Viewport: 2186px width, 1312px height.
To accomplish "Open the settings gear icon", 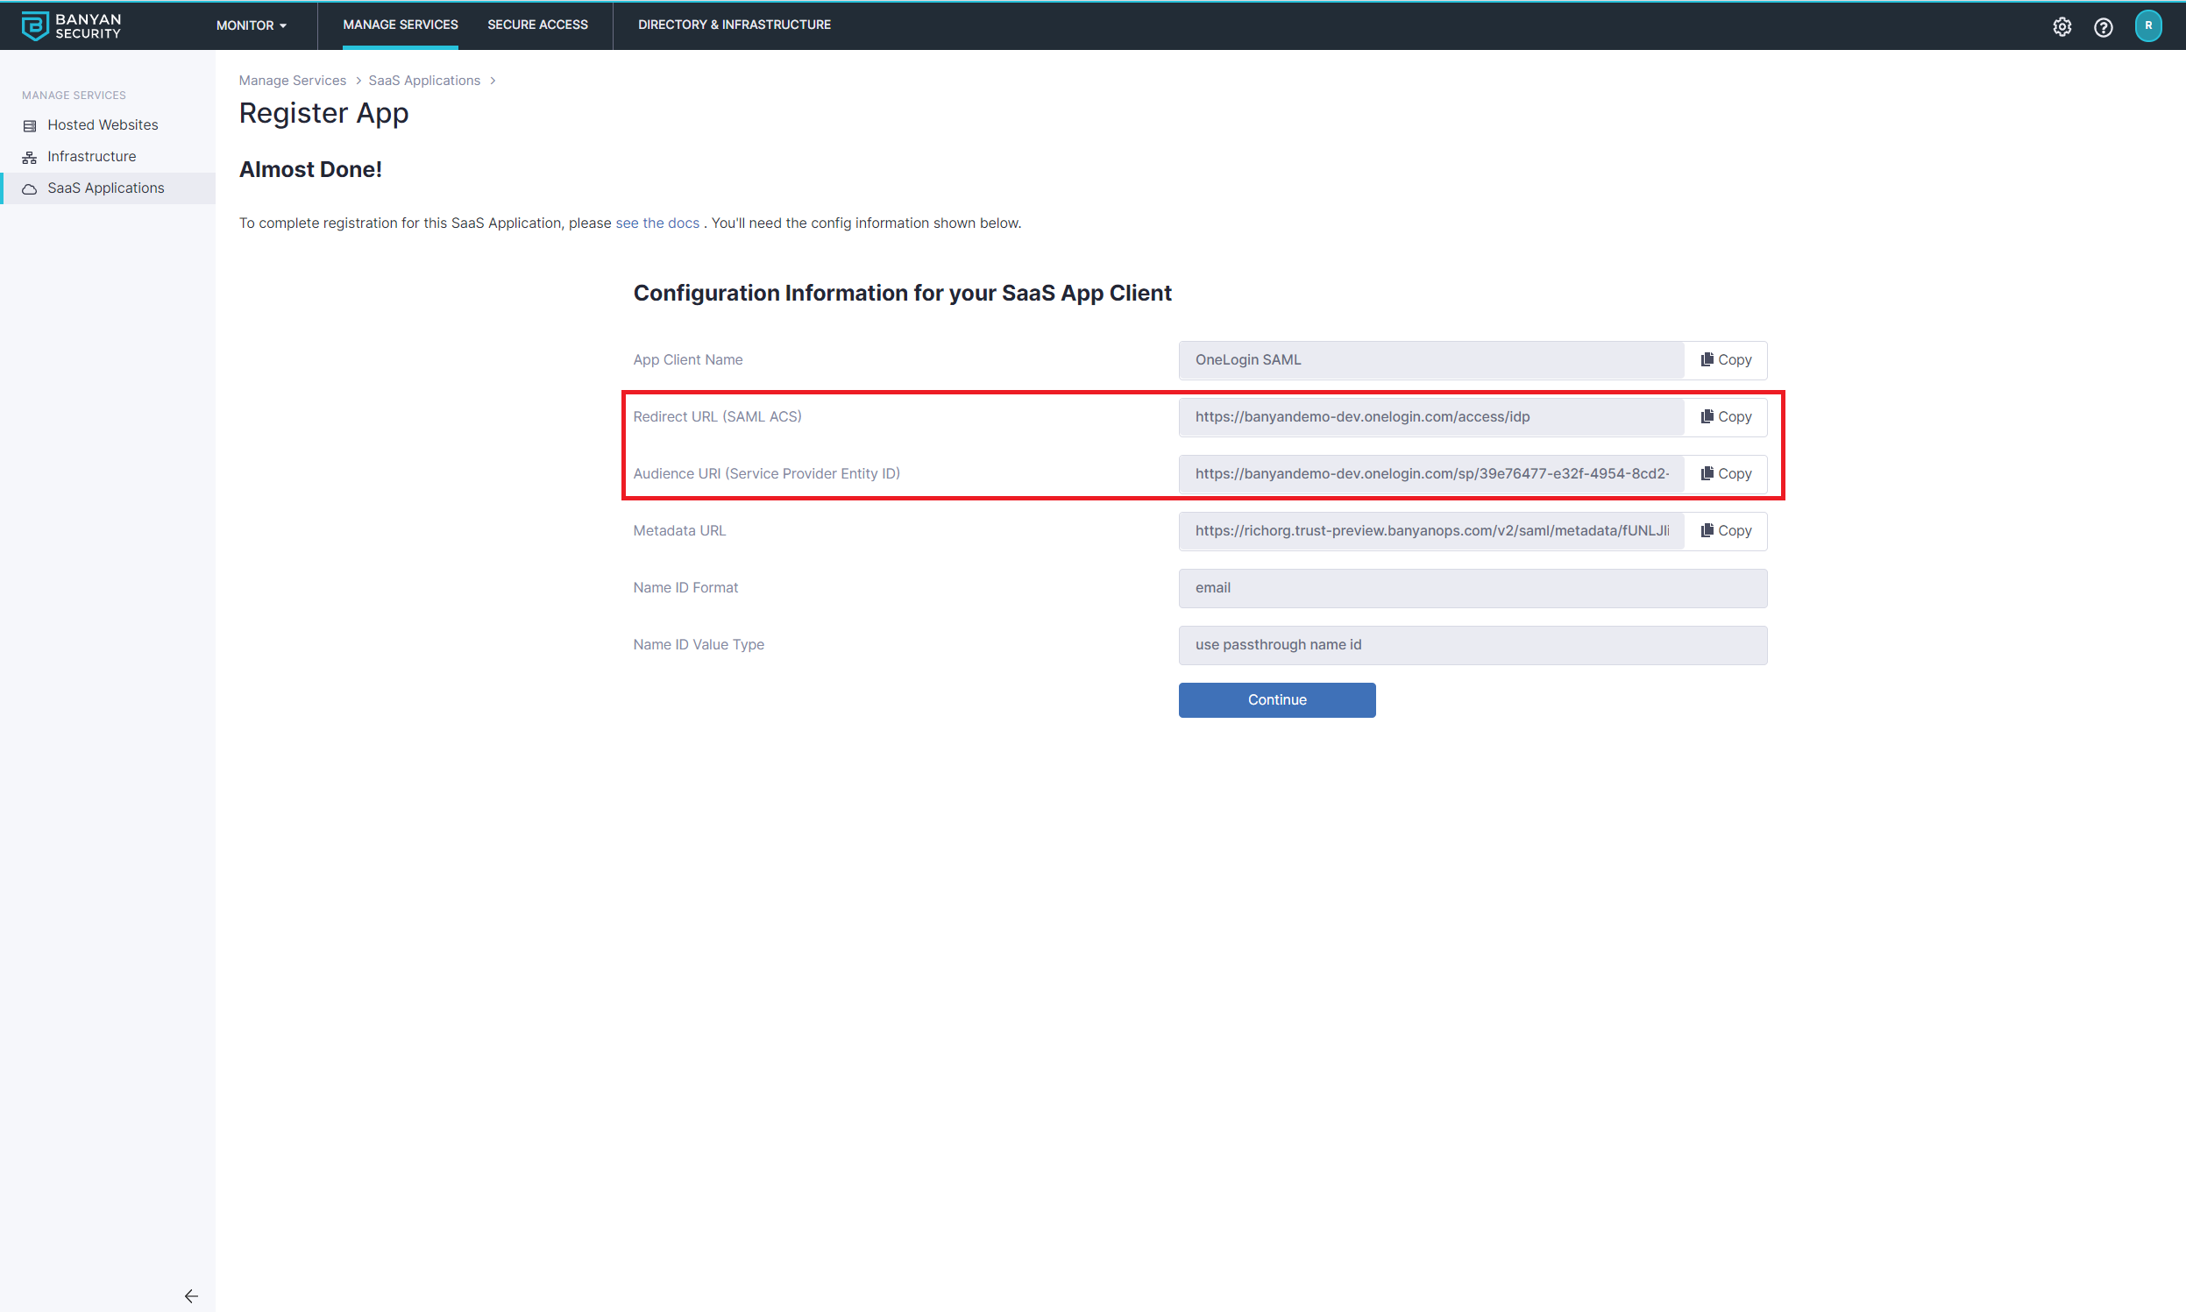I will [2062, 26].
